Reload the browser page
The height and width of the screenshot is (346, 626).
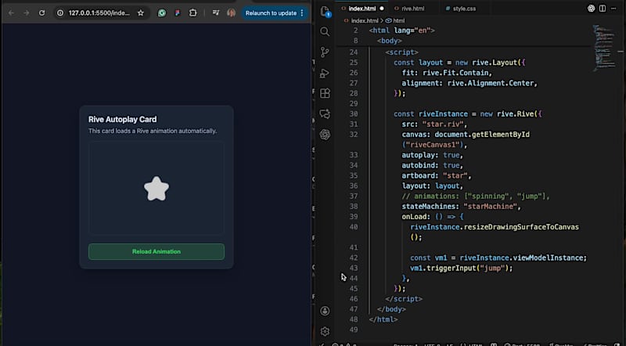pyautogui.click(x=41, y=13)
